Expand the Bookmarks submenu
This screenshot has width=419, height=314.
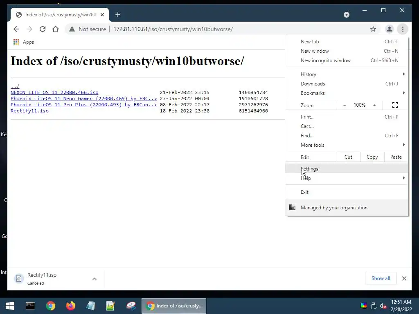point(347,93)
